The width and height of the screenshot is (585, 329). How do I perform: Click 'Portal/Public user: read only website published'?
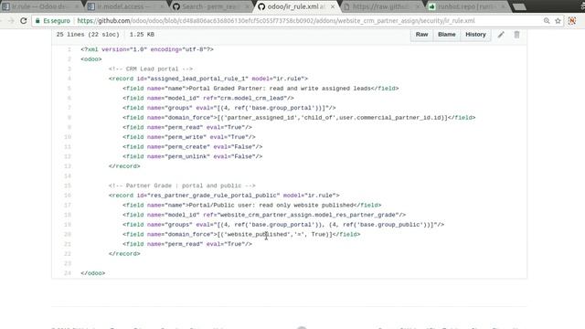click(271, 205)
